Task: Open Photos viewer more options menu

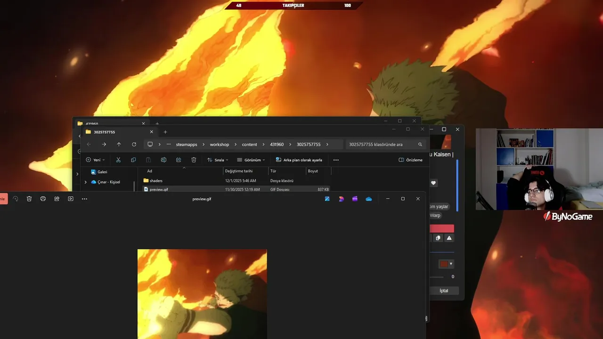Action: point(84,199)
